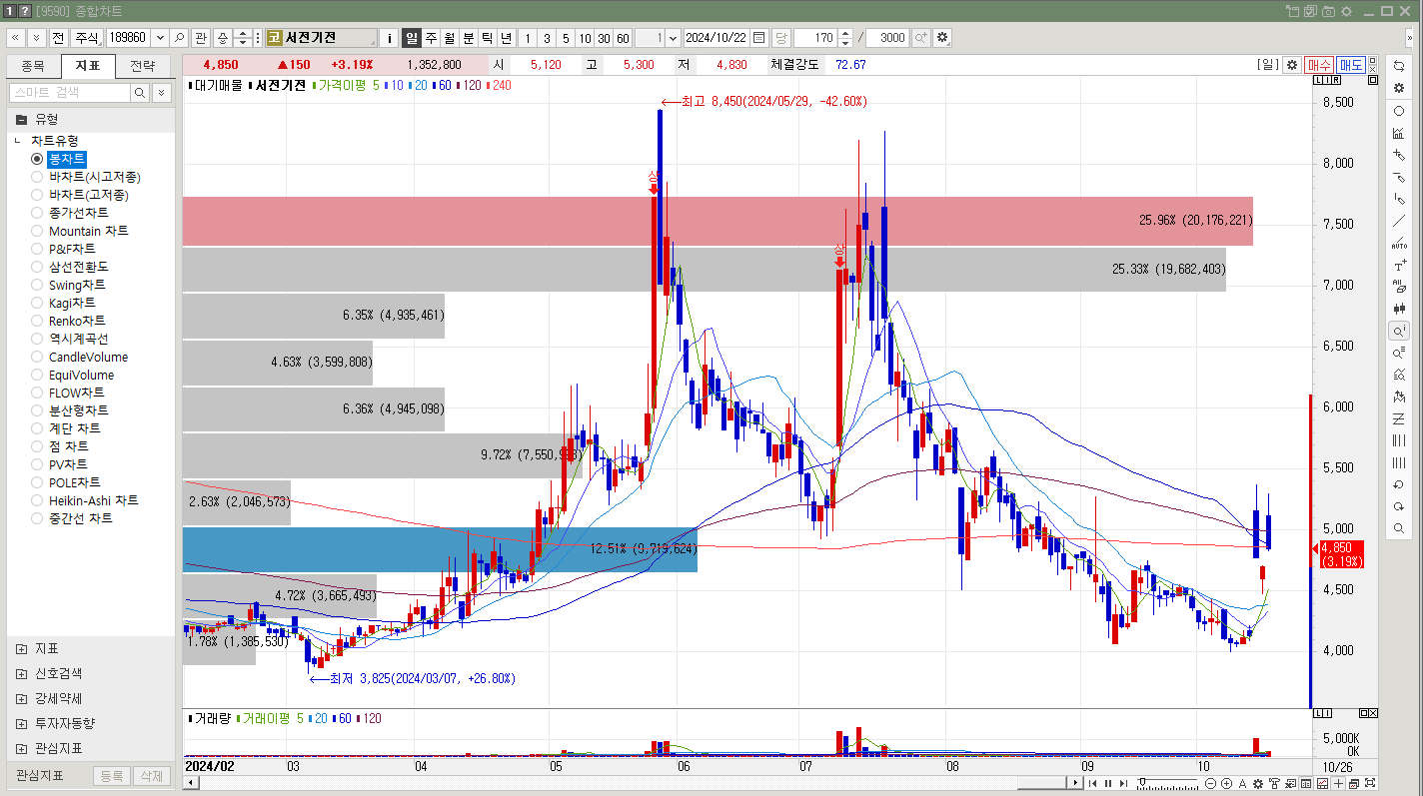1423x796 pixels.
Task: Select the 봉차트 chart type radio button
Action: click(37, 159)
